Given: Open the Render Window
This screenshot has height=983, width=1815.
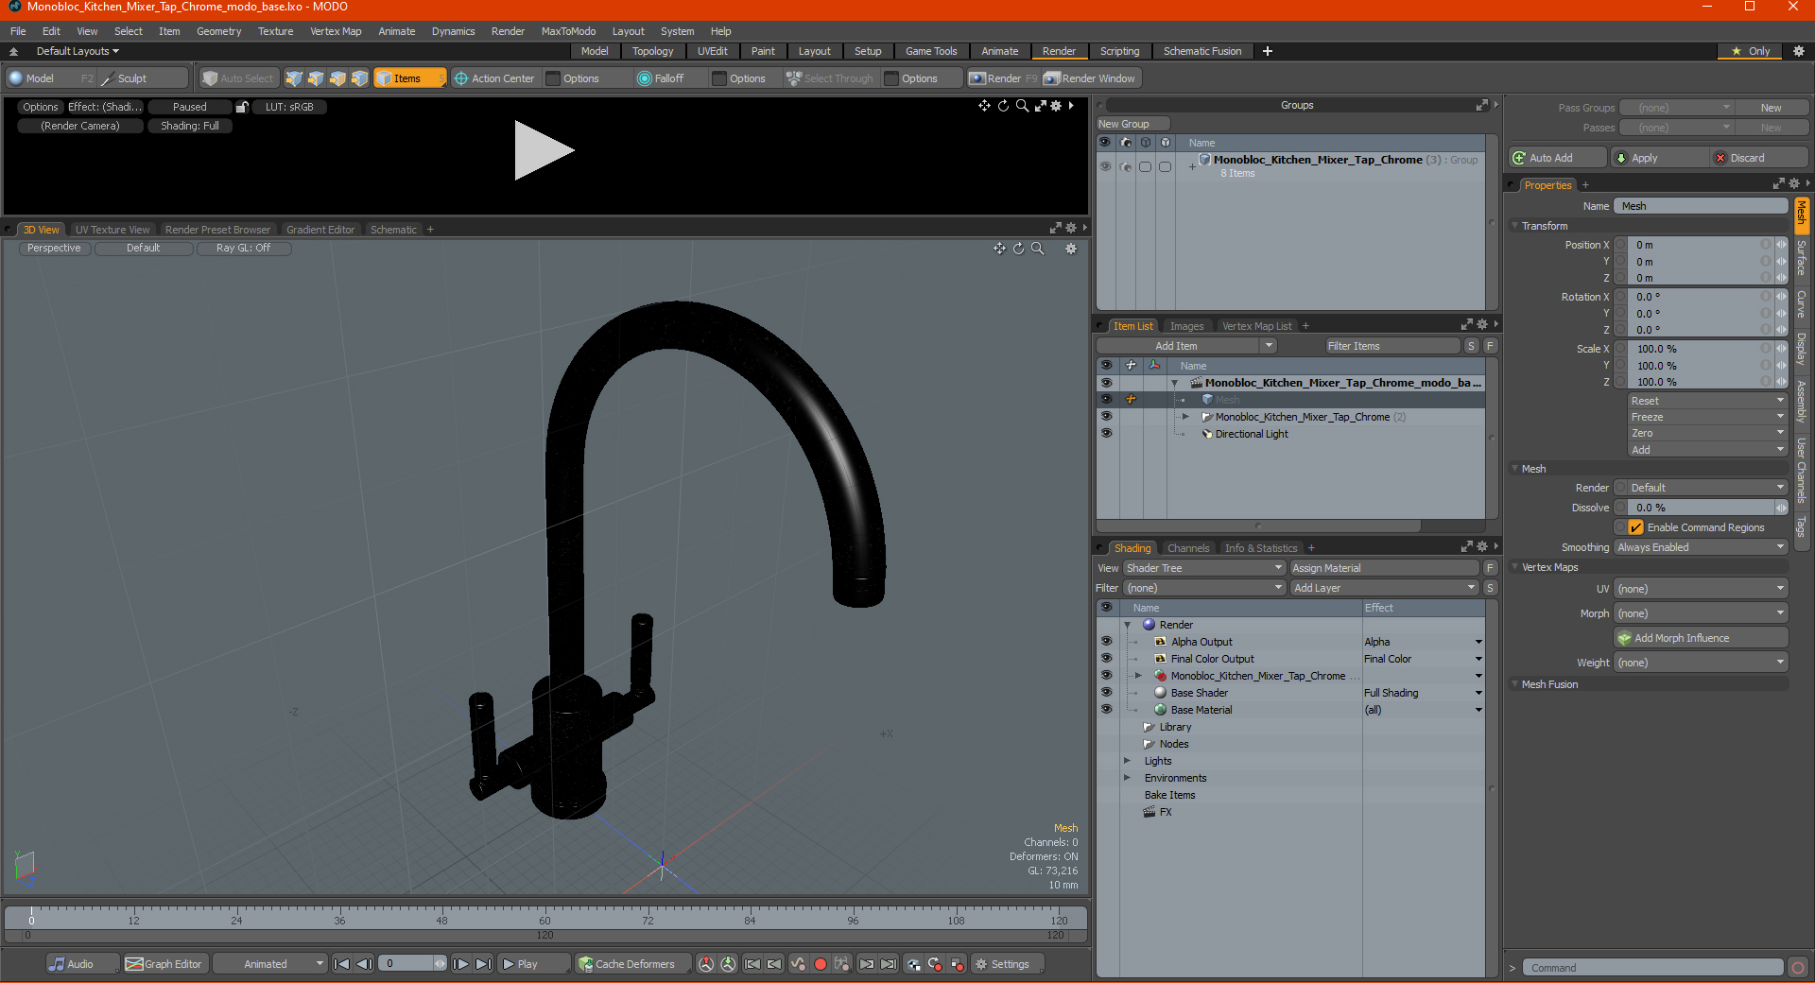Looking at the screenshot, I should coord(1090,78).
